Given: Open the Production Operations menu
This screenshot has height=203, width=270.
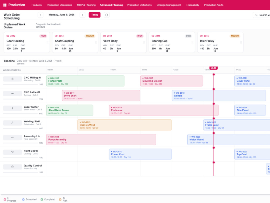Looking at the screenshot, I should [59, 5].
